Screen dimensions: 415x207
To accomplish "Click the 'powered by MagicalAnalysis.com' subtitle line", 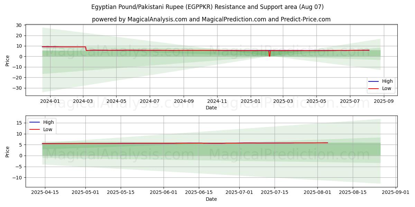I will point(211,19).
